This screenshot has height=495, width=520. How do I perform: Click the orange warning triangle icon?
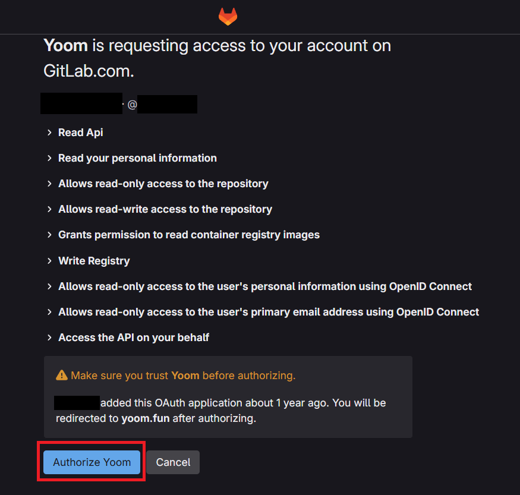coord(62,376)
